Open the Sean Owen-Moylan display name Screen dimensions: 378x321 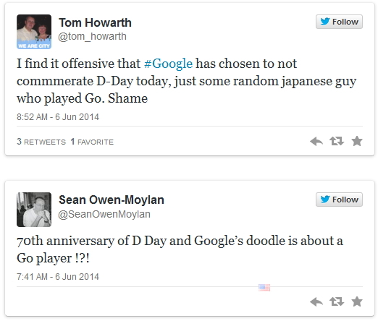[x=112, y=200]
